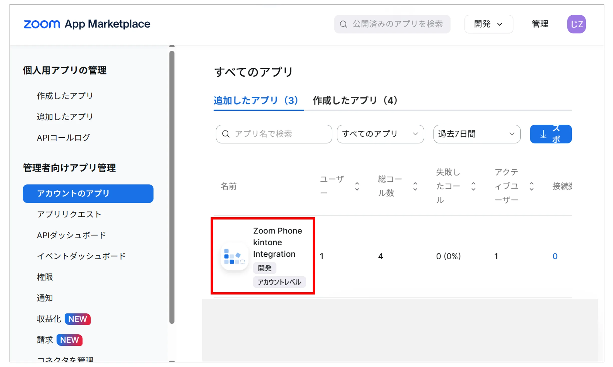The image size is (613, 367).
Task: Click the blue export download button
Action: [551, 134]
